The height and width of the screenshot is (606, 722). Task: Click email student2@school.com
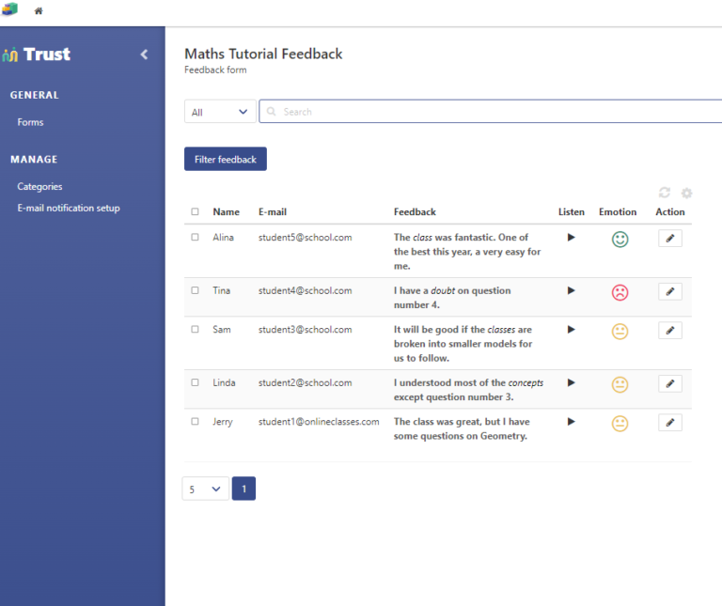click(305, 382)
